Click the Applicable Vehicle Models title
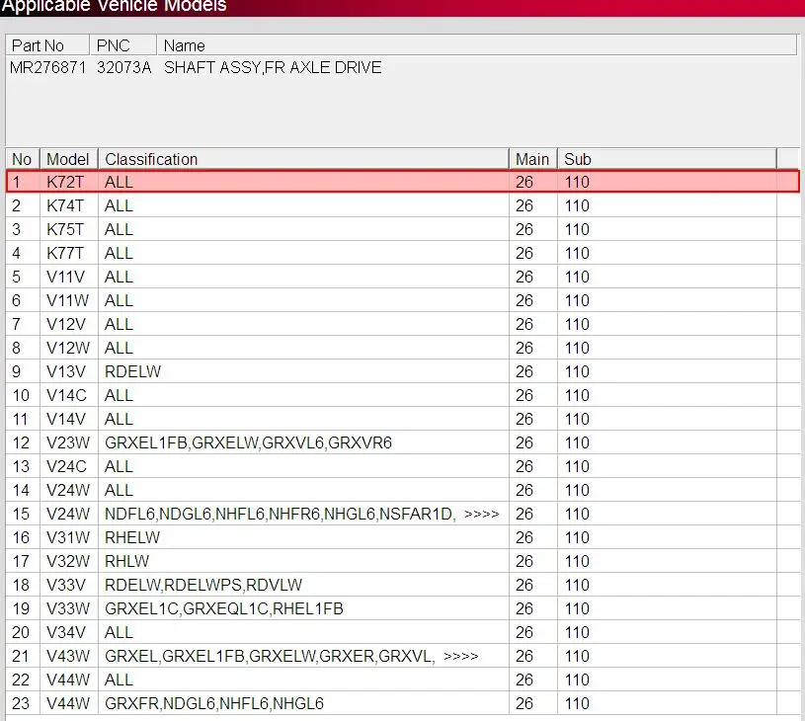 coord(114,6)
